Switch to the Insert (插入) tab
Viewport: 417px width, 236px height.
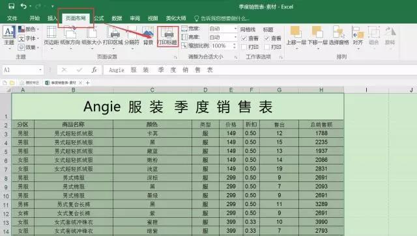click(x=52, y=18)
